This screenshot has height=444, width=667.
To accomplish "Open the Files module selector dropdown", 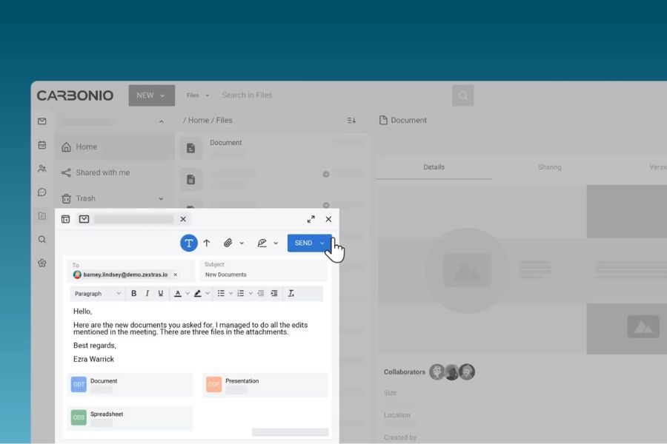I will tap(198, 95).
